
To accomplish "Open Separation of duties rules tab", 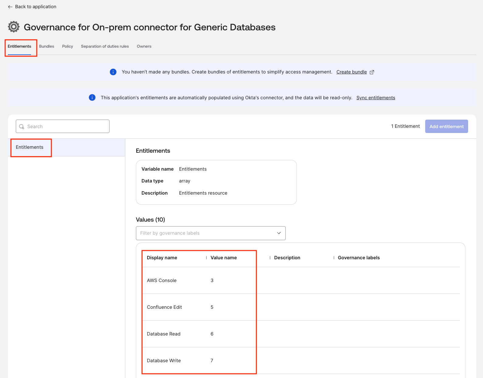I will tap(105, 46).
